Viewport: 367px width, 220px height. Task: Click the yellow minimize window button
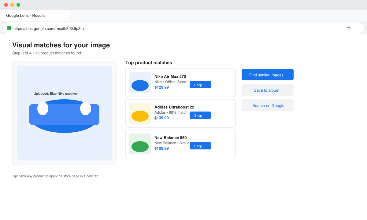coord(12,5)
